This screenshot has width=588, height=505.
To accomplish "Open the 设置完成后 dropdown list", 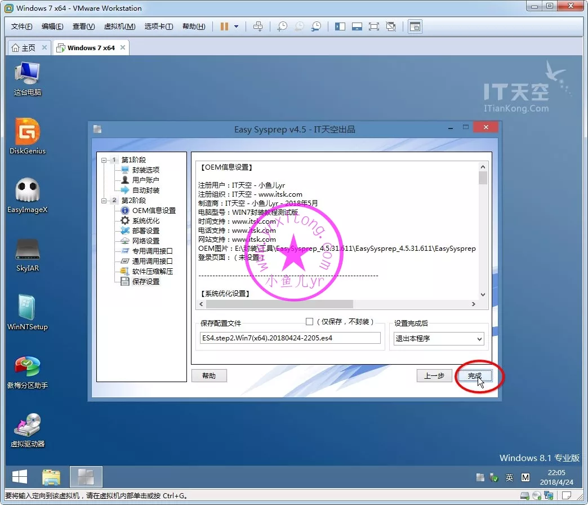I will [439, 339].
